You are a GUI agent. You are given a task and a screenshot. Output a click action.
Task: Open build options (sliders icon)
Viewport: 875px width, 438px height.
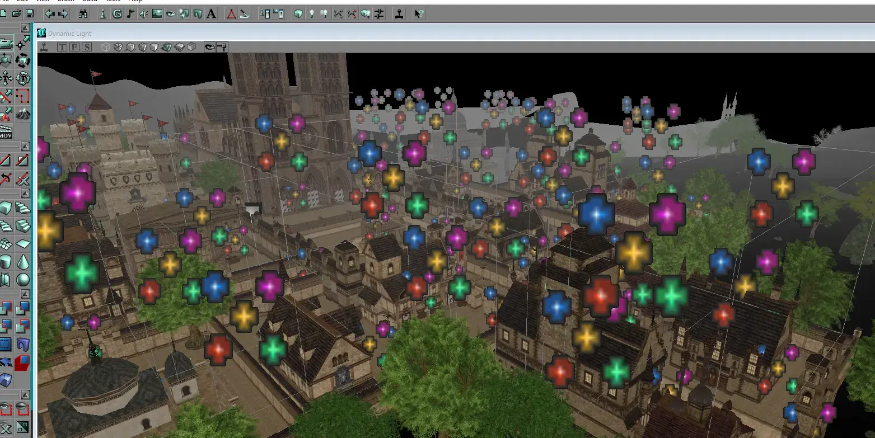pos(379,13)
